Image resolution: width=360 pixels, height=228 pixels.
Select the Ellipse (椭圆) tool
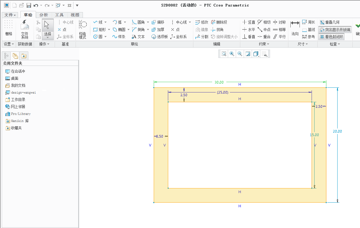tap(119, 30)
